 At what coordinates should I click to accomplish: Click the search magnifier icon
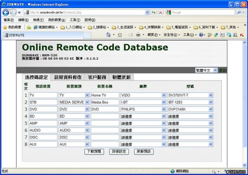pos(239,12)
